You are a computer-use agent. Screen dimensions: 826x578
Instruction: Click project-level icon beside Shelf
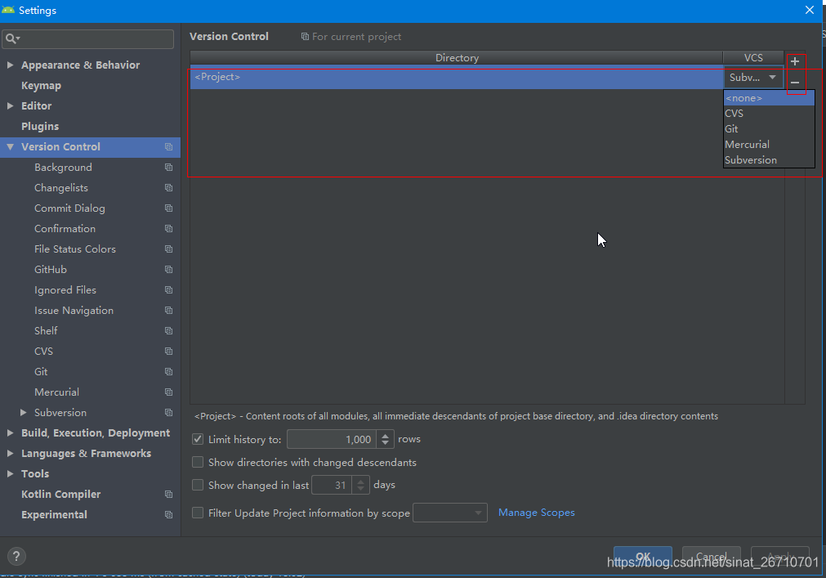tap(168, 331)
